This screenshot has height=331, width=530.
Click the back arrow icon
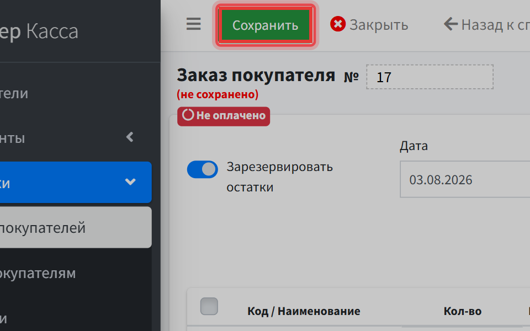point(451,24)
